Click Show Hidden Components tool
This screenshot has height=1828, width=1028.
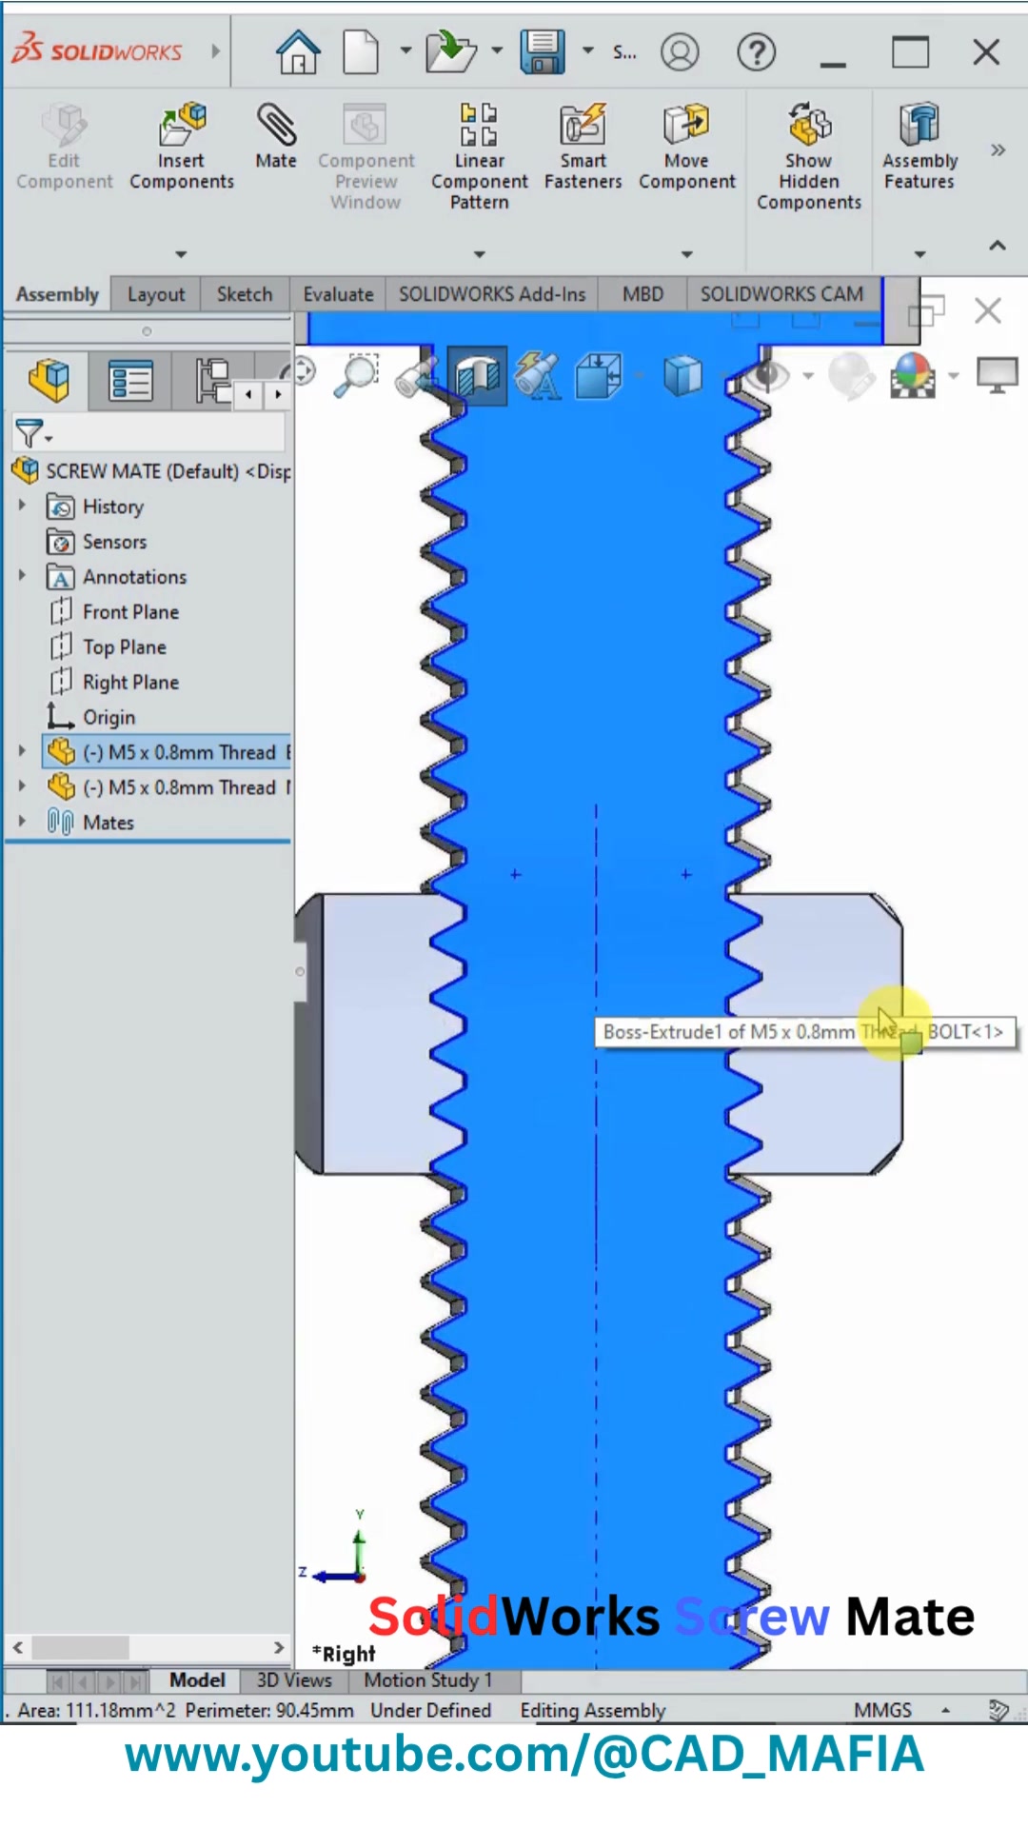(809, 156)
